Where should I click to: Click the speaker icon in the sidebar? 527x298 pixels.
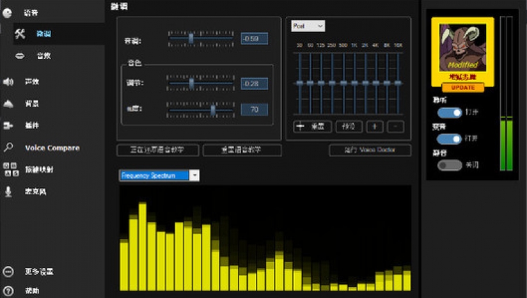tap(8, 82)
